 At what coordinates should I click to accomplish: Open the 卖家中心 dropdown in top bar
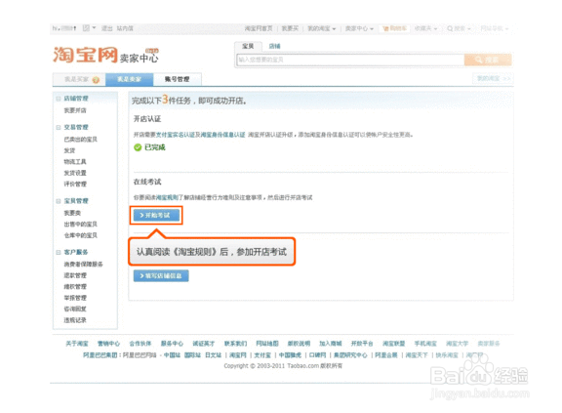click(359, 28)
